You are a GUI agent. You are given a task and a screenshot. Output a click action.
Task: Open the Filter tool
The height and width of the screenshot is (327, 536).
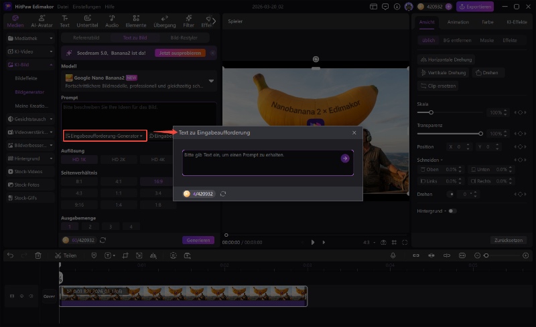coord(188,21)
